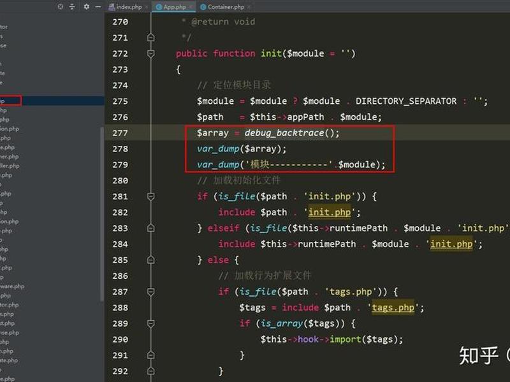Open the 'init.php' include link on line 282
The image size is (510, 382).
click(330, 213)
